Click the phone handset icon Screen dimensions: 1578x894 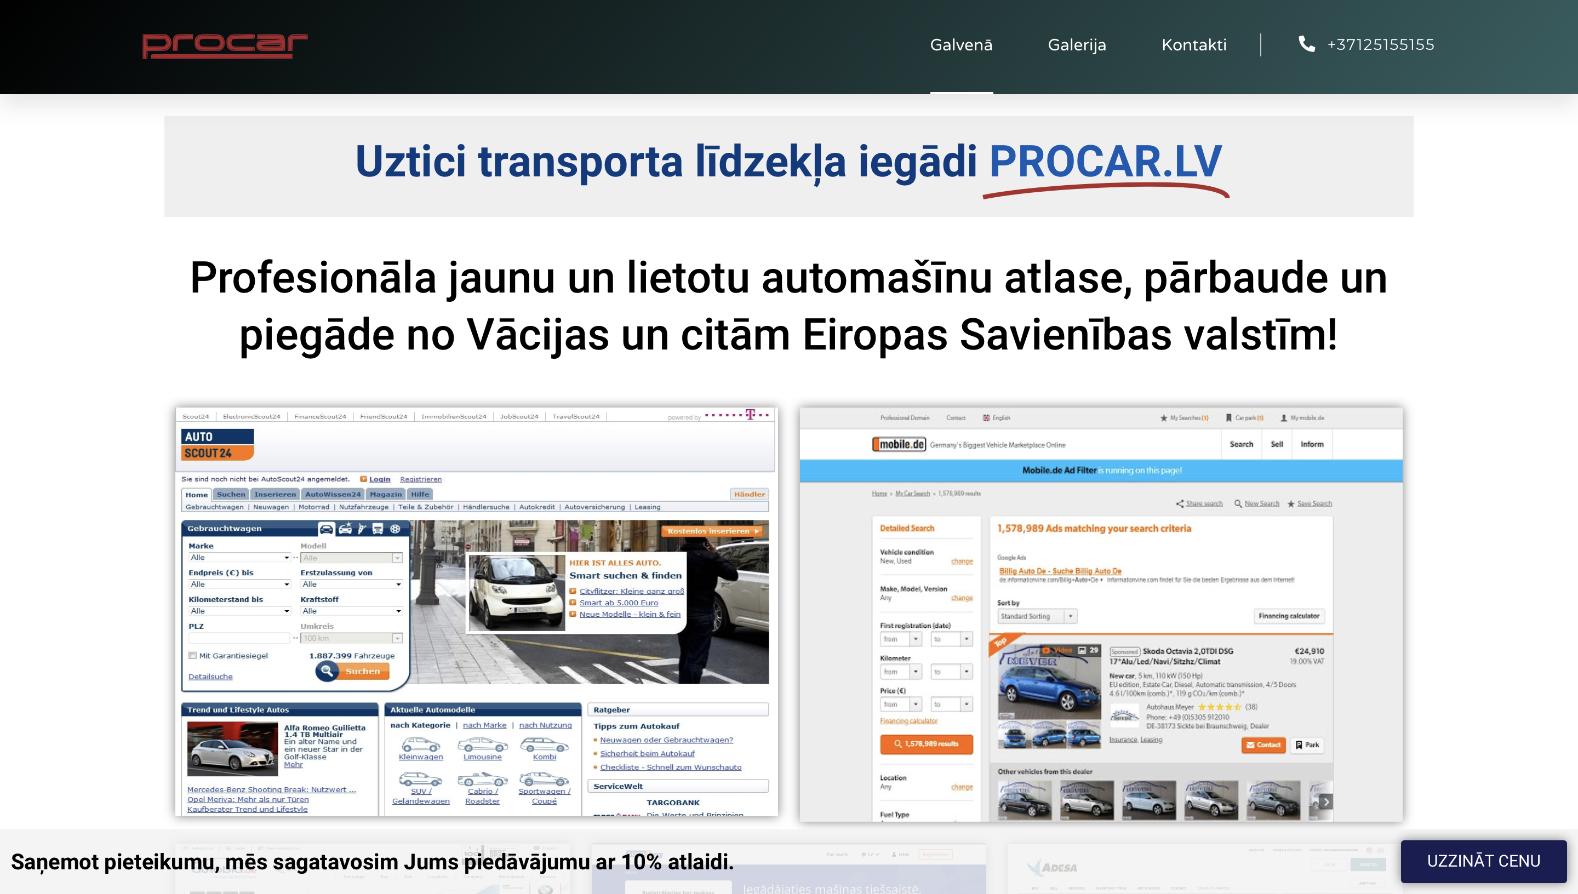click(x=1307, y=44)
